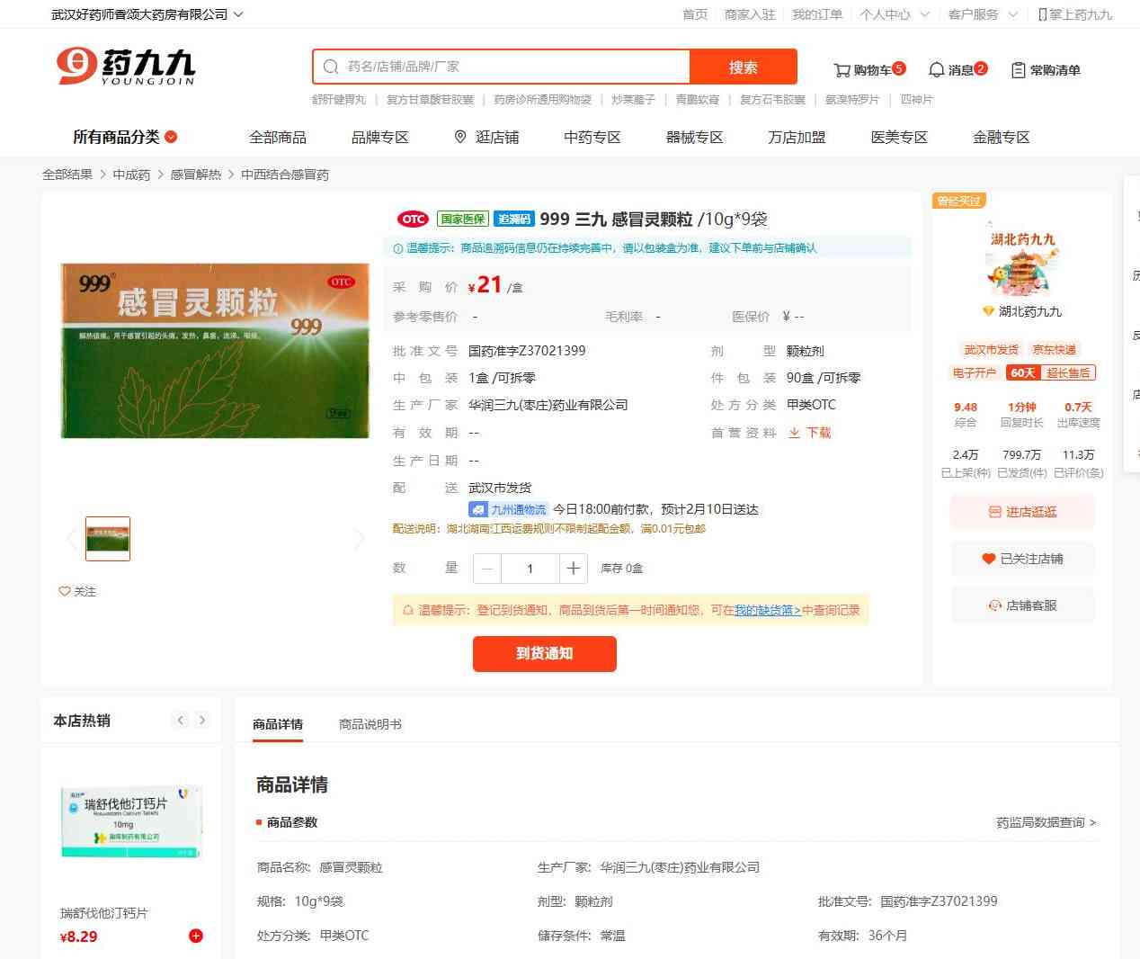
Task: Expand the company account dropdown
Action: click(237, 14)
